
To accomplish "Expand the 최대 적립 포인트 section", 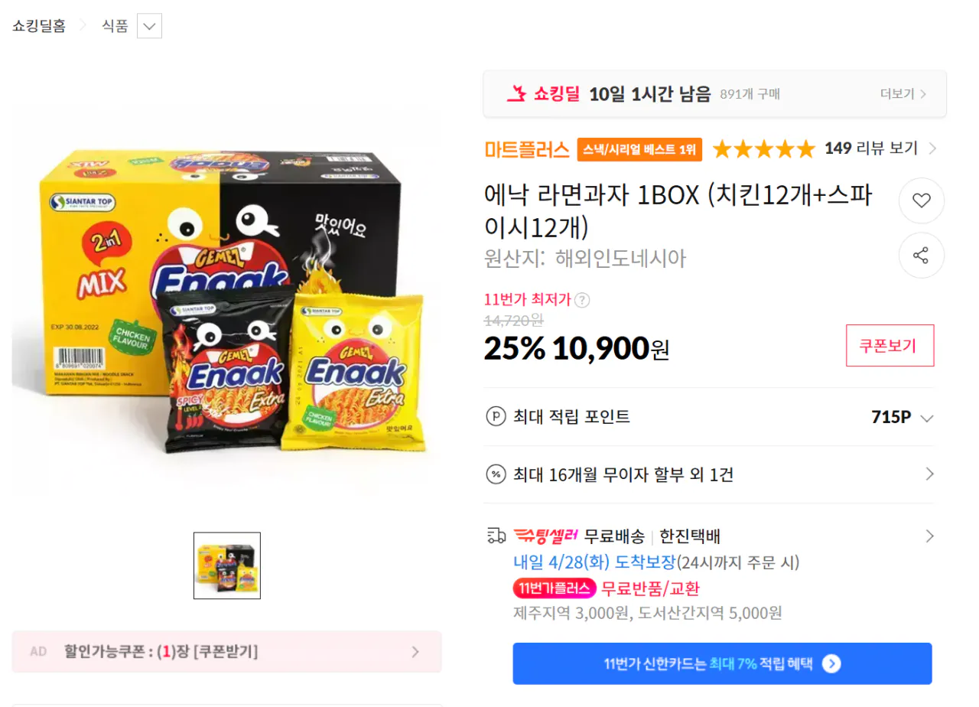I will [926, 418].
